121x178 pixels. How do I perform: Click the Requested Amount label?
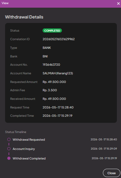24,82
